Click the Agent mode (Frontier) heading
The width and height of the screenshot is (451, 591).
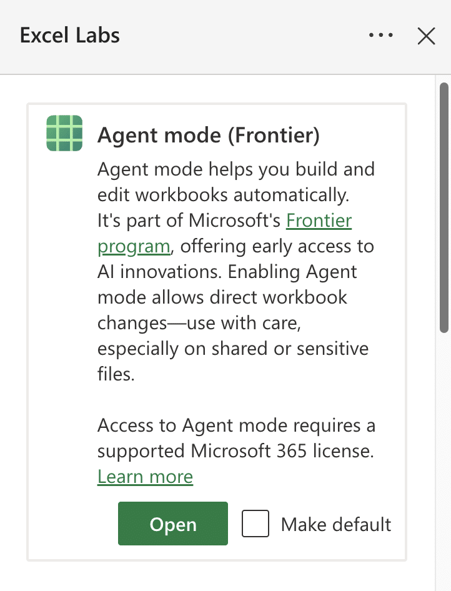[209, 135]
